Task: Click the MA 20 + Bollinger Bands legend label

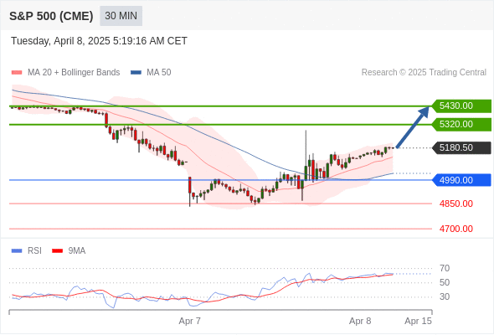Action: [74, 73]
